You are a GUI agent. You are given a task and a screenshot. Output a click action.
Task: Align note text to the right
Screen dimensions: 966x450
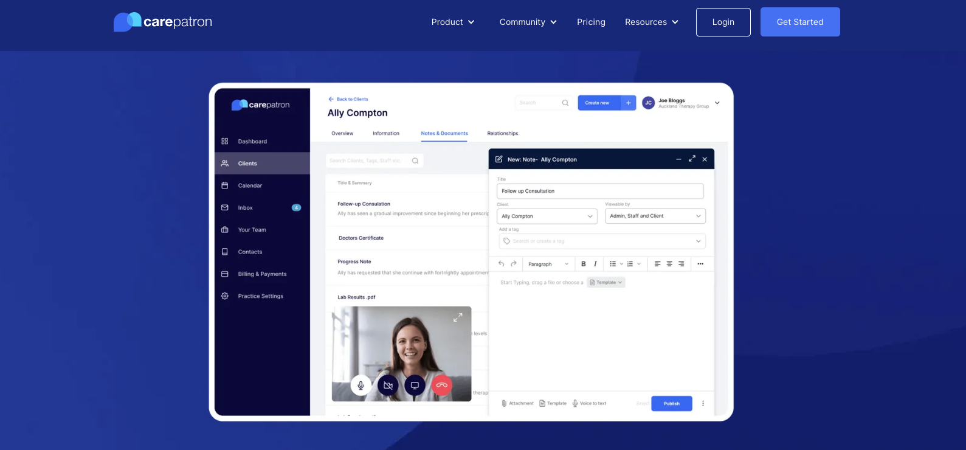(681, 264)
